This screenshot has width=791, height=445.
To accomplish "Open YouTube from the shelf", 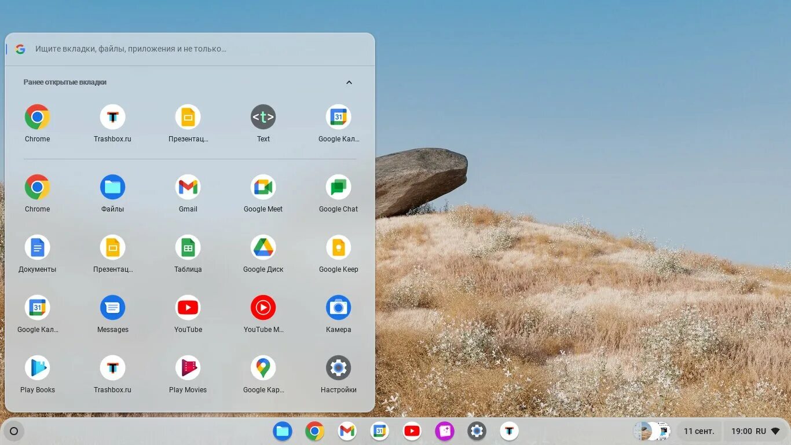I will [x=412, y=431].
